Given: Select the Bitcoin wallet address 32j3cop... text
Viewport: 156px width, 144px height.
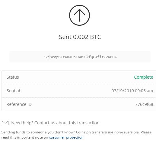Looking at the screenshot, I should 80,57.
